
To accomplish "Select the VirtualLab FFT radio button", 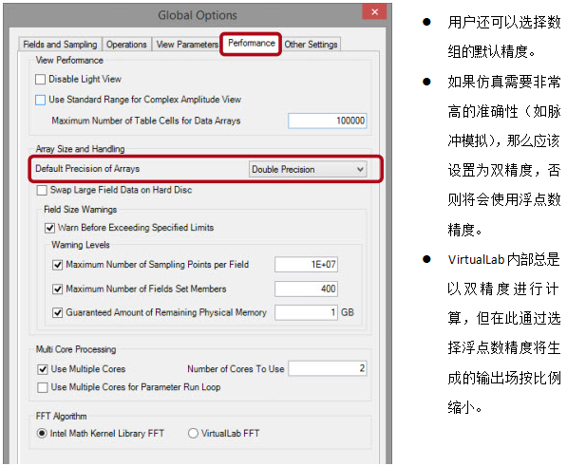I will point(193,433).
